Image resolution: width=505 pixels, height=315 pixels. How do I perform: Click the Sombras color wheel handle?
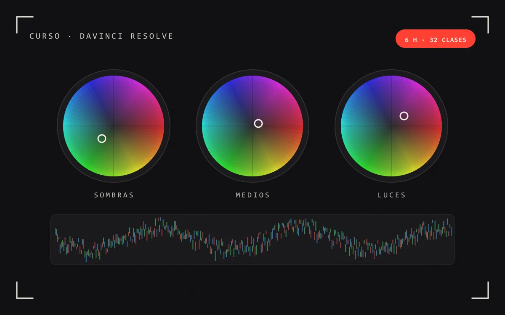[102, 139]
